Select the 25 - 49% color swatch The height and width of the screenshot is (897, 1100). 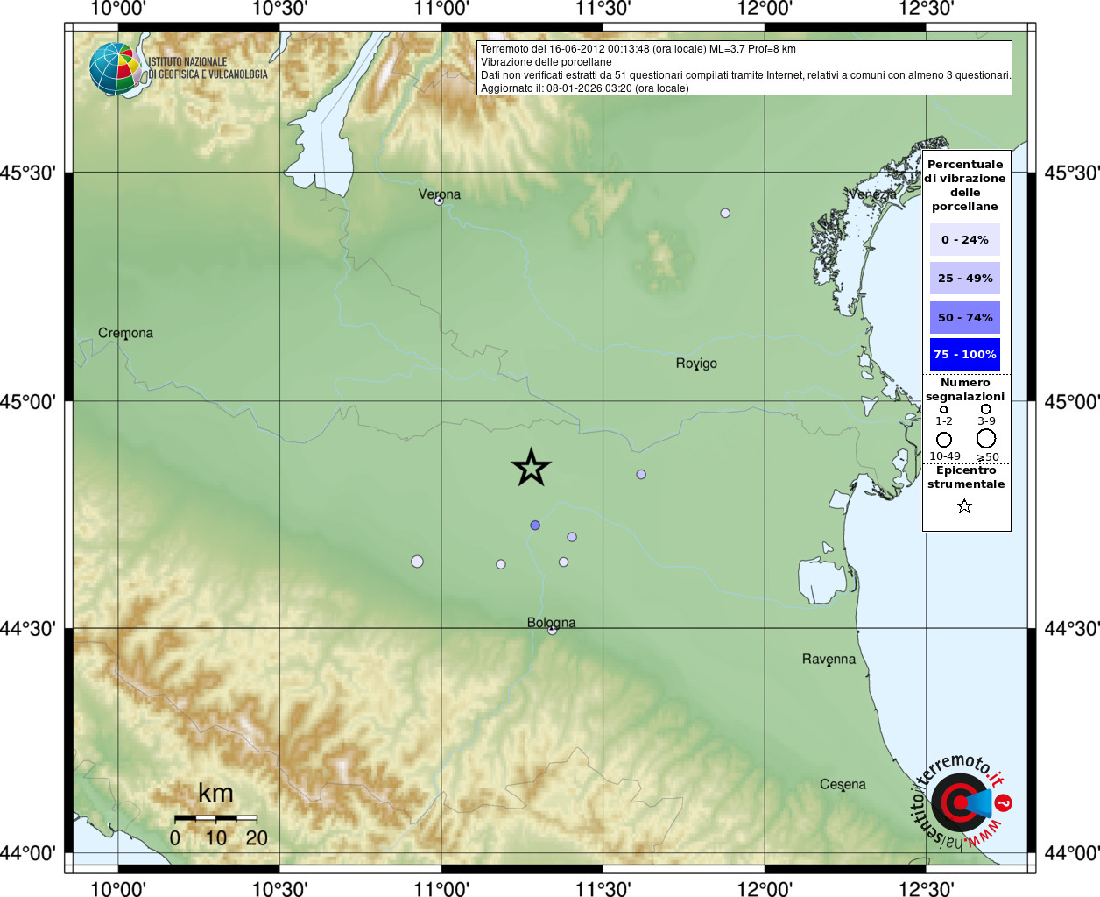(965, 278)
